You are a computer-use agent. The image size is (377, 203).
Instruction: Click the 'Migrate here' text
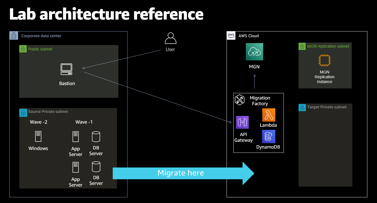(181, 173)
